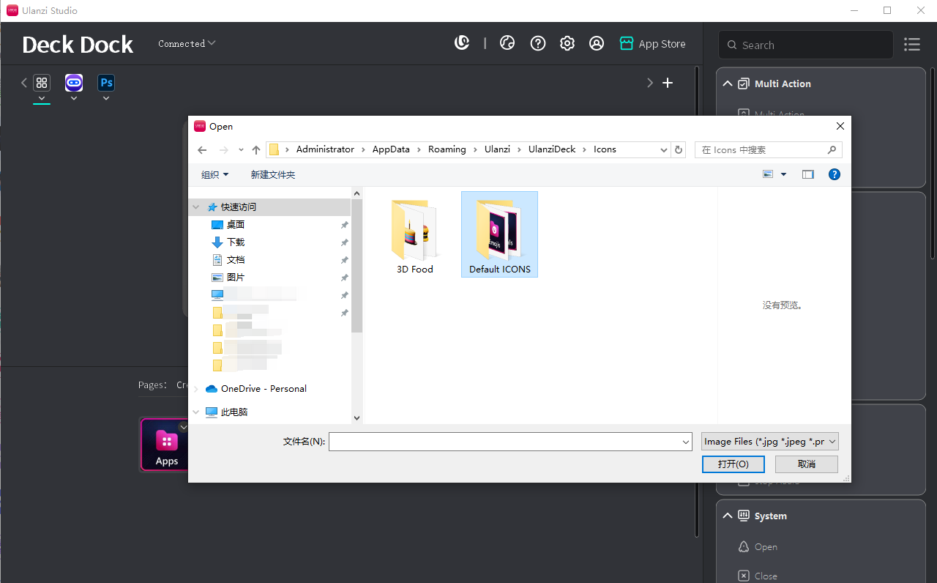Image resolution: width=937 pixels, height=583 pixels.
Task: Click the 文件名 input field
Action: pos(505,442)
